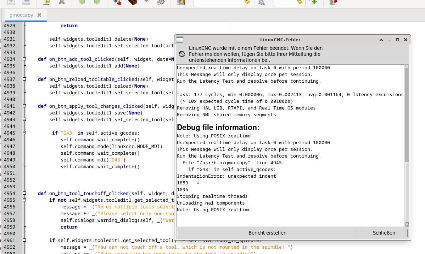Roll up the LinuxCNC-Fehler dialog
This screenshot has height=254, width=425.
pyautogui.click(x=381, y=40)
